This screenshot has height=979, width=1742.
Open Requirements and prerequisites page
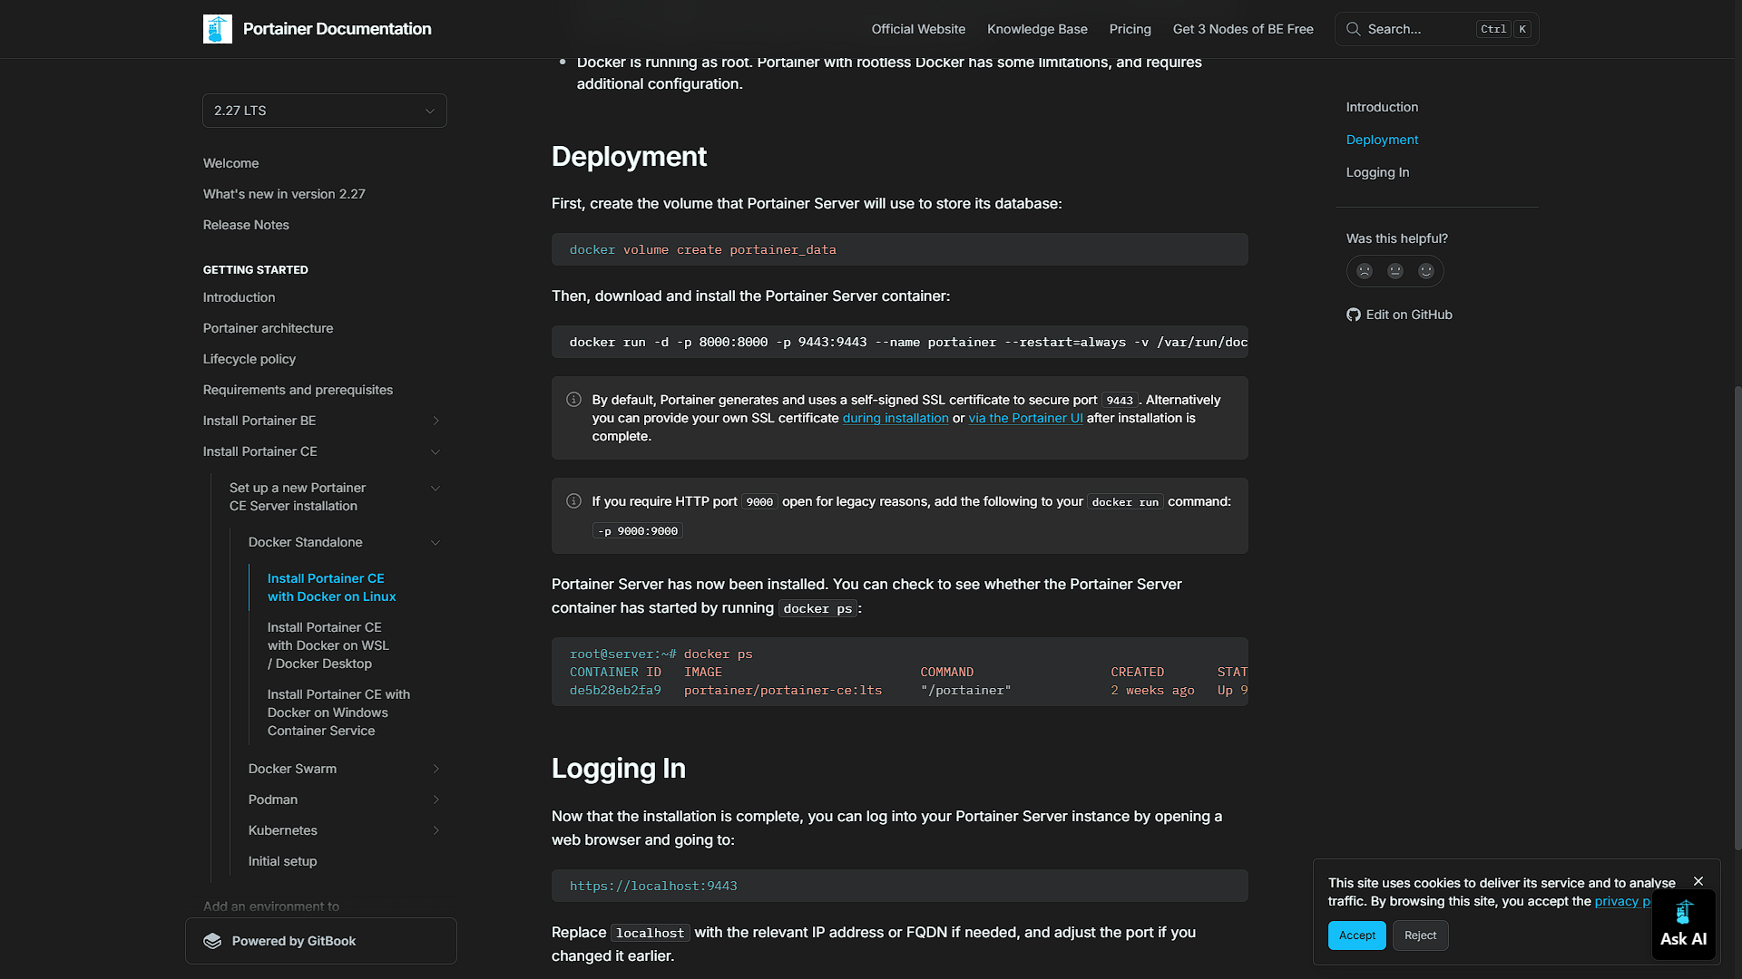[x=298, y=390]
